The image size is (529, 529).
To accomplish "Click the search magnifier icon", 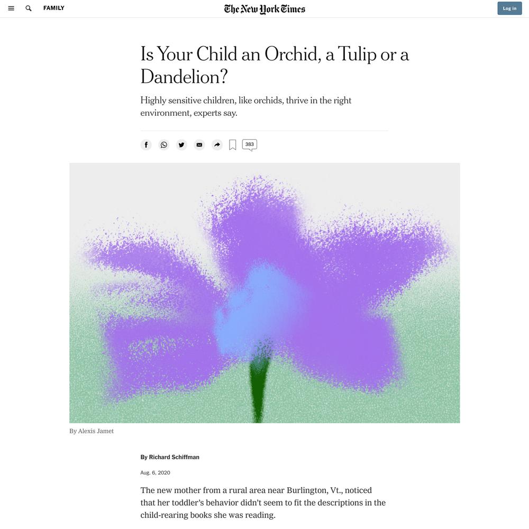I will click(x=29, y=8).
